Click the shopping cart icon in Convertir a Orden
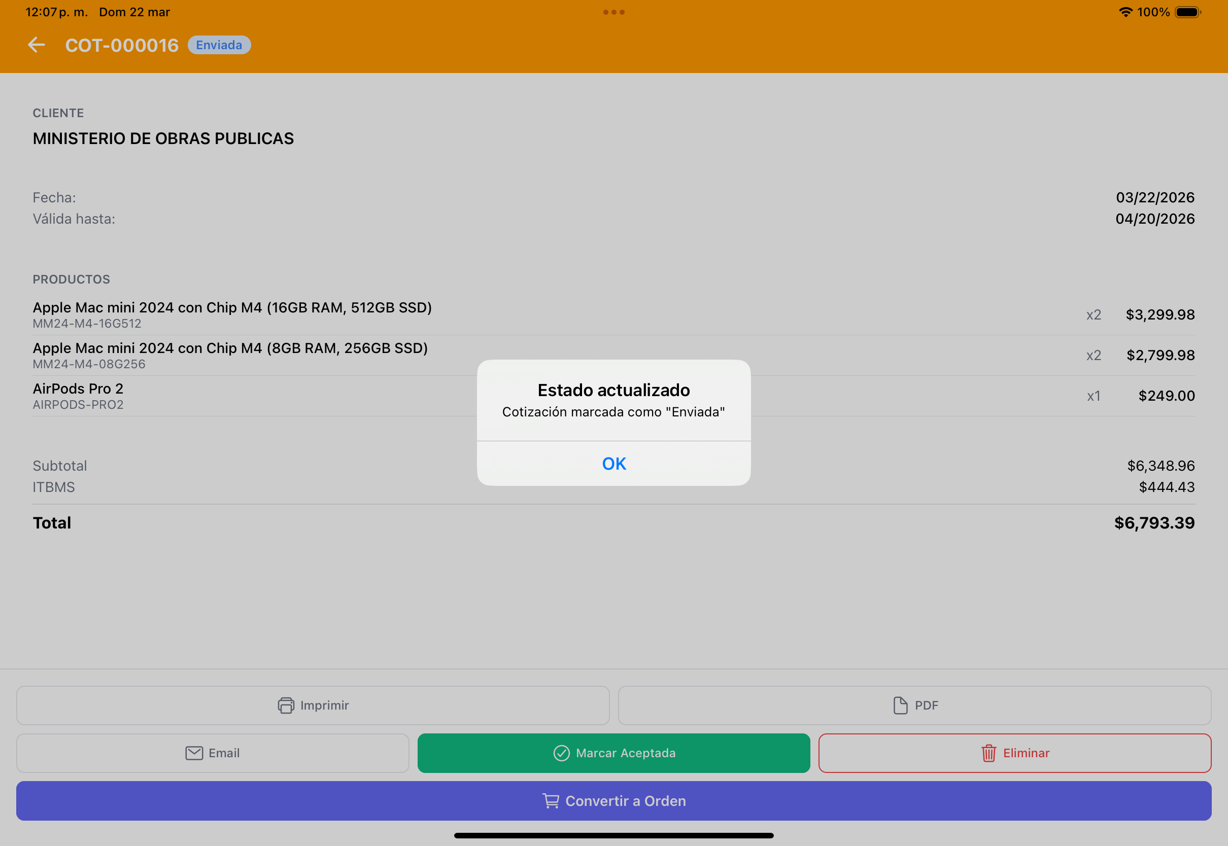Viewport: 1228px width, 846px height. click(551, 801)
